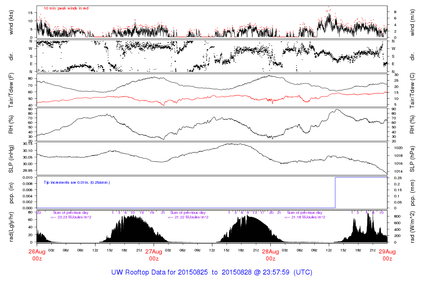Select the 'rad (W/m^2)' axis label
The image size is (424, 289).
click(x=412, y=227)
